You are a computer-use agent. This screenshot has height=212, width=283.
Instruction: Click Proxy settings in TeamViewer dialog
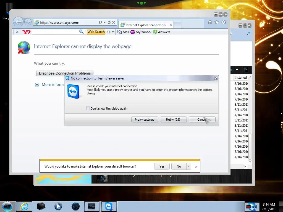(x=145, y=120)
